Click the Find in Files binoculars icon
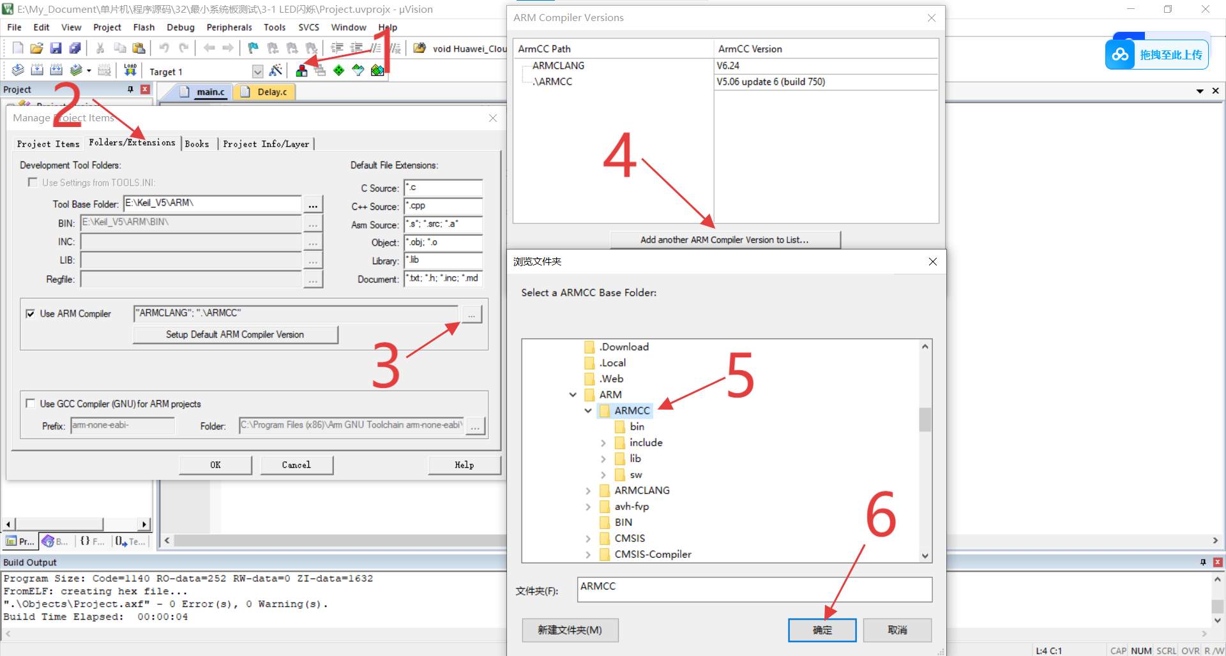1226x656 pixels. tap(419, 48)
